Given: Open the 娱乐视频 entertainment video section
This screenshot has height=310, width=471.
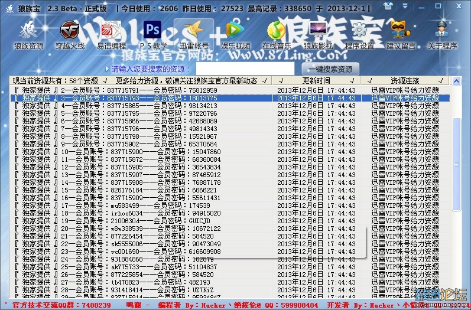Looking at the screenshot, I should point(235,35).
